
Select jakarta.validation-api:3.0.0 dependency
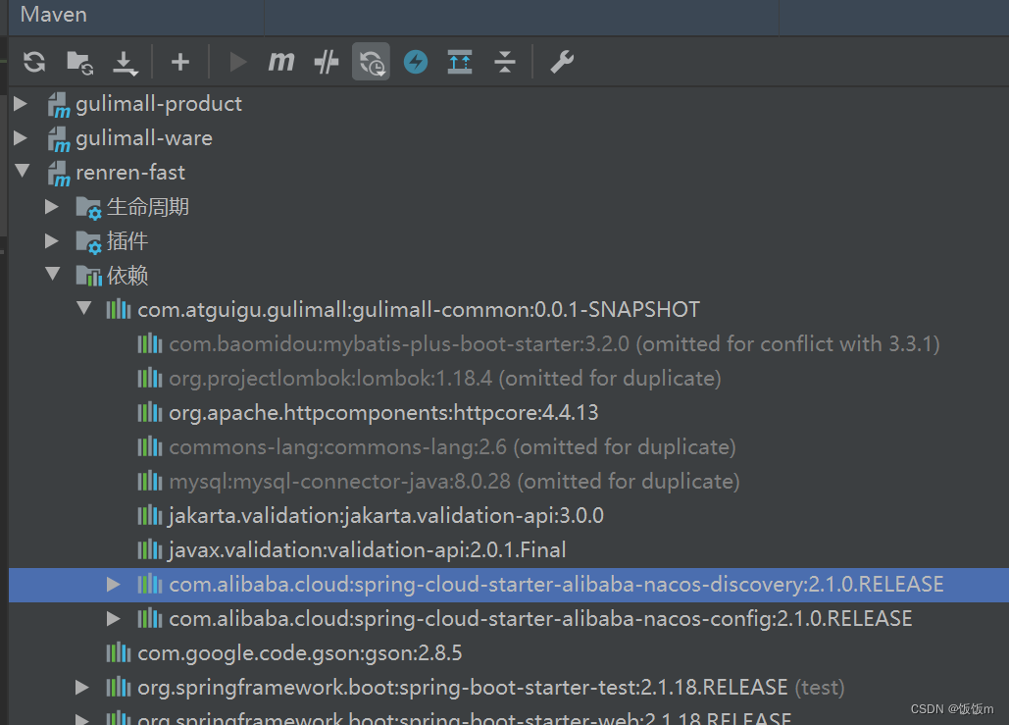point(386,516)
